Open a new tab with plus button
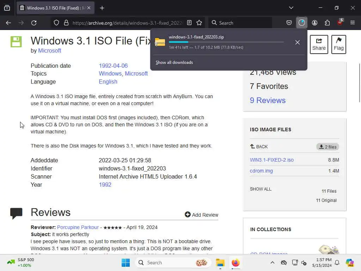The height and width of the screenshot is (271, 361). pyautogui.click(x=102, y=8)
